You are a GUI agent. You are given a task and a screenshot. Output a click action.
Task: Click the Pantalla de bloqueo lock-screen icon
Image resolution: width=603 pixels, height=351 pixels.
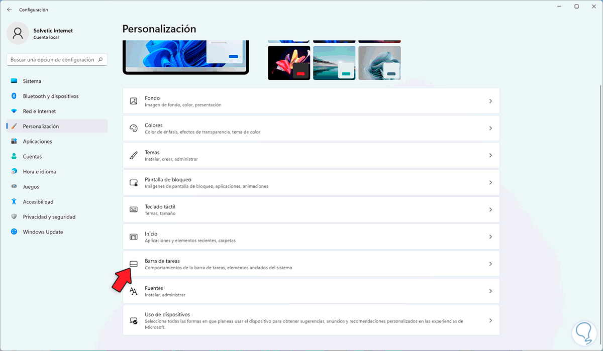pos(134,182)
